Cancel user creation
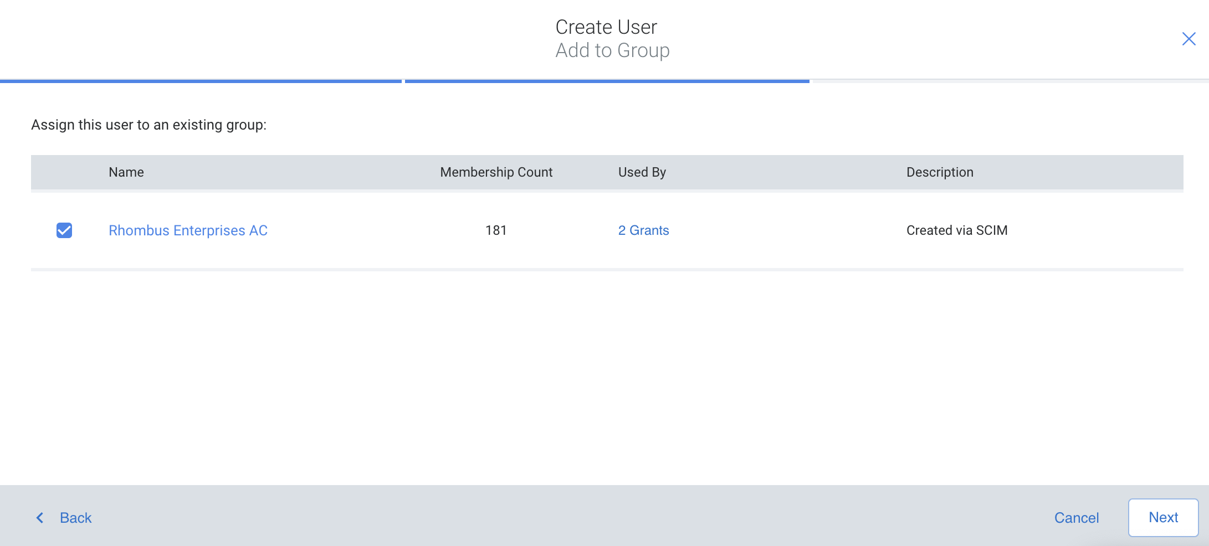Viewport: 1209px width, 546px height. point(1075,517)
